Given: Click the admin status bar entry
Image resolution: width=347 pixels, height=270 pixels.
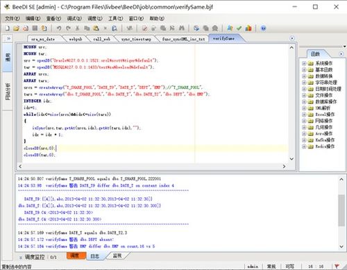Looking at the screenshot, I should [x=253, y=267].
